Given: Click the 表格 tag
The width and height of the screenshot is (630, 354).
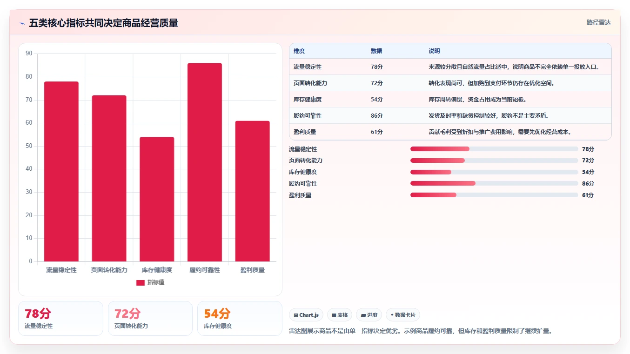Looking at the screenshot, I should point(340,315).
